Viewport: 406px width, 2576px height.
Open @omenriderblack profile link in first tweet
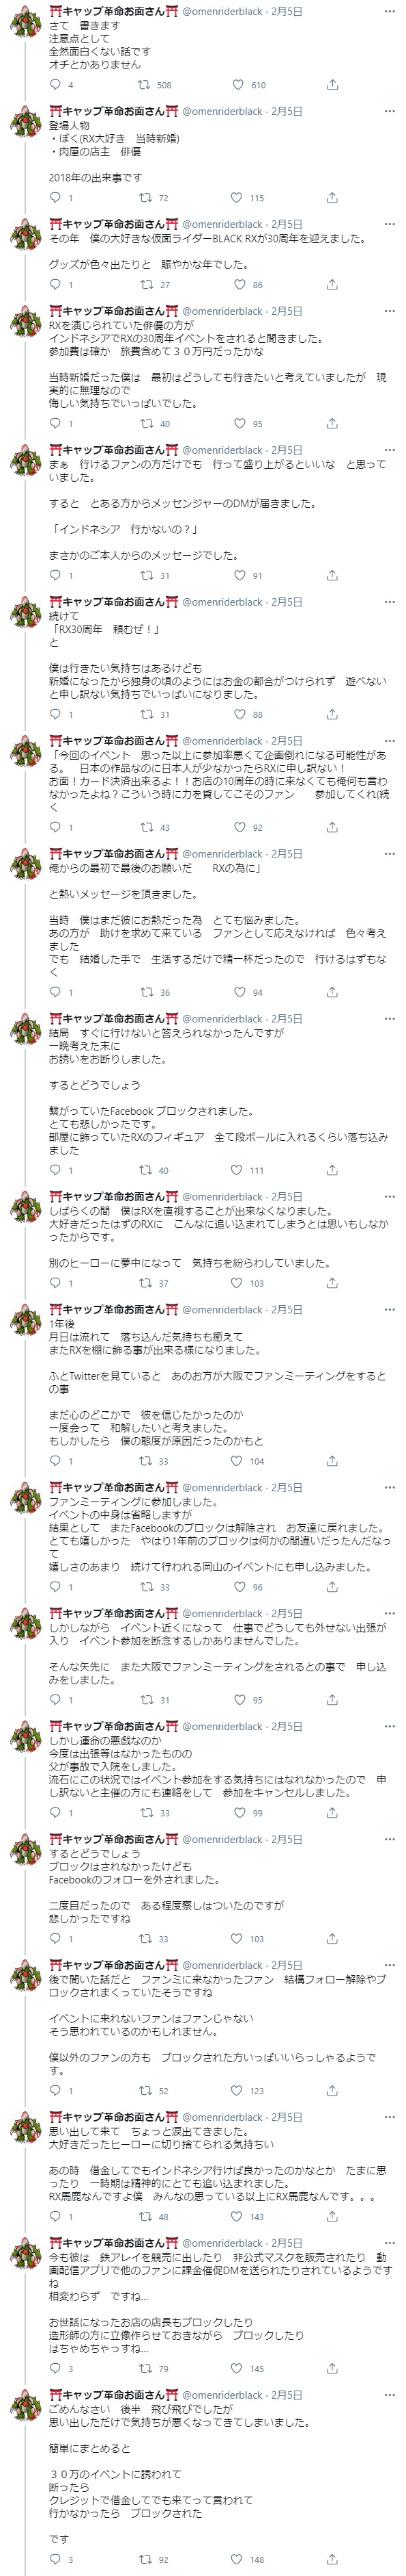[222, 12]
